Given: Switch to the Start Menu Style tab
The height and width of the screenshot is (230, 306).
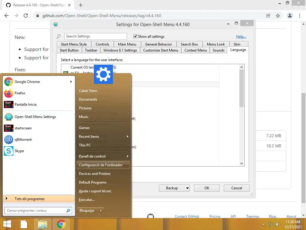Looking at the screenshot, I should tap(74, 44).
